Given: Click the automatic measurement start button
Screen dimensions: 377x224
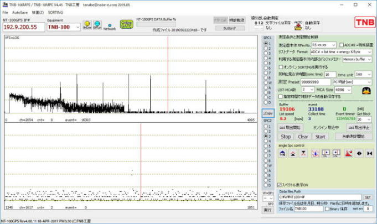Looking at the screenshot, I should 353,137.
